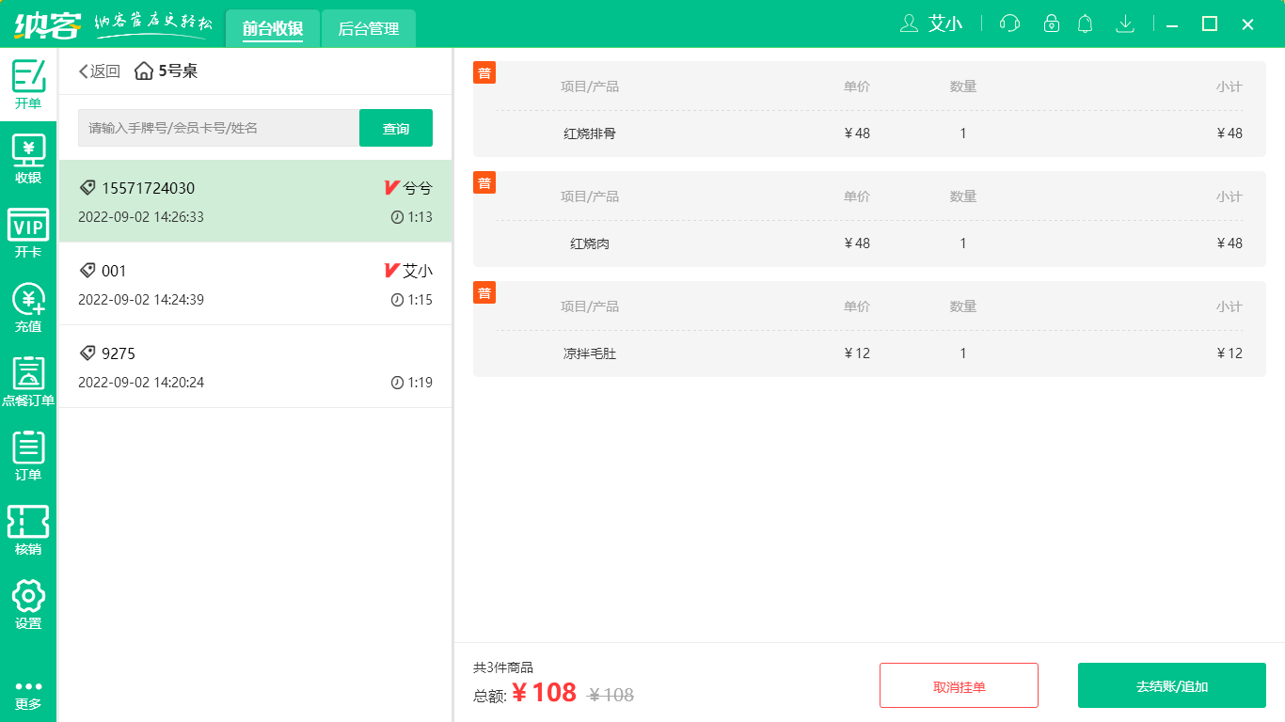Viewport: 1285px width, 722px height.
Task: Open the 核销 ticket verification icon
Action: [28, 530]
